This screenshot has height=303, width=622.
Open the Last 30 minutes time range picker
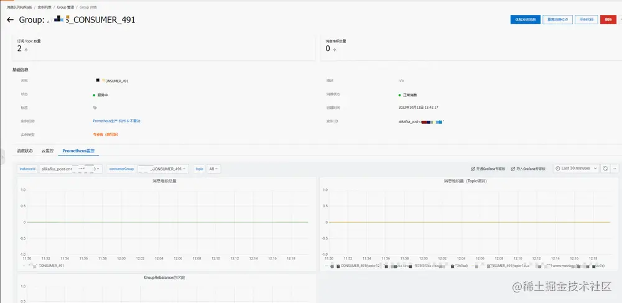pyautogui.click(x=575, y=169)
